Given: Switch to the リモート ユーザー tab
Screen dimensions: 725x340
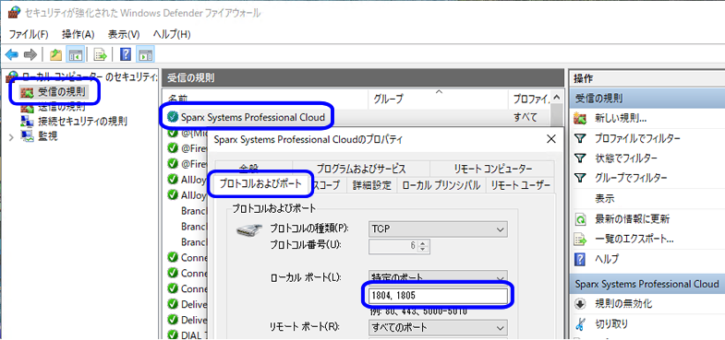Looking at the screenshot, I should 520,185.
